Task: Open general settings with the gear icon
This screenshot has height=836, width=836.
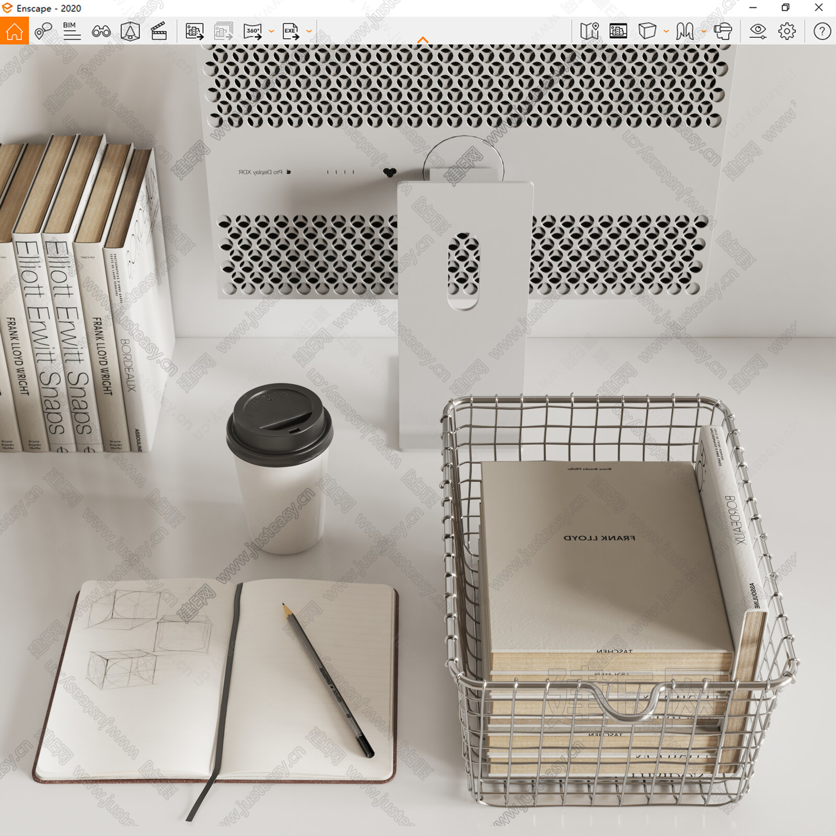Action: pos(786,31)
